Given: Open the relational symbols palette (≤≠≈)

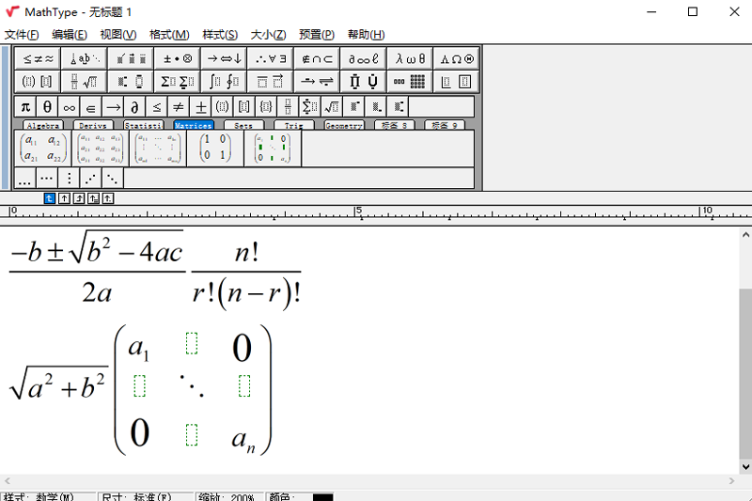Looking at the screenshot, I should coord(36,58).
